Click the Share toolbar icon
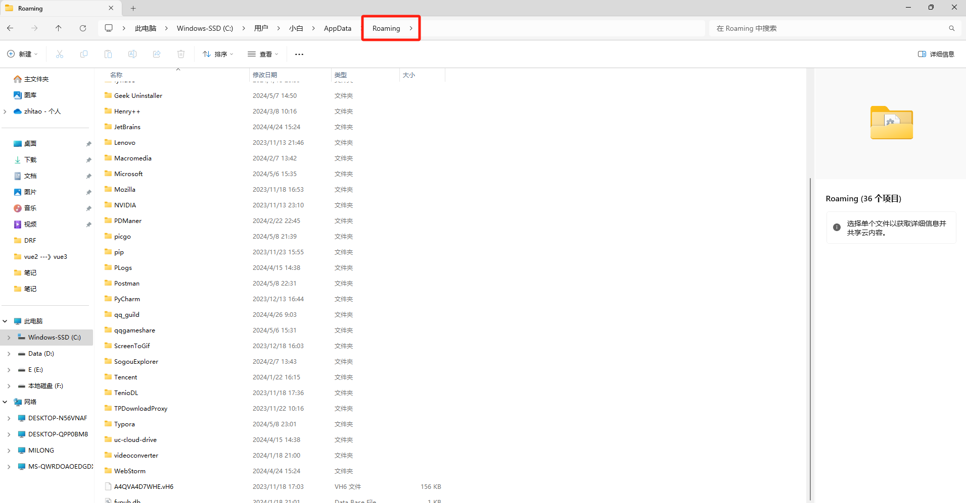The image size is (966, 503). (157, 54)
